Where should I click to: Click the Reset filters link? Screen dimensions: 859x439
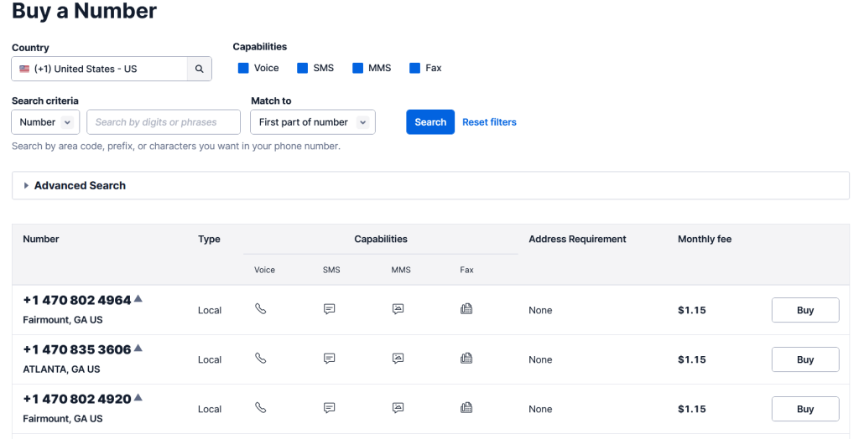pos(489,122)
